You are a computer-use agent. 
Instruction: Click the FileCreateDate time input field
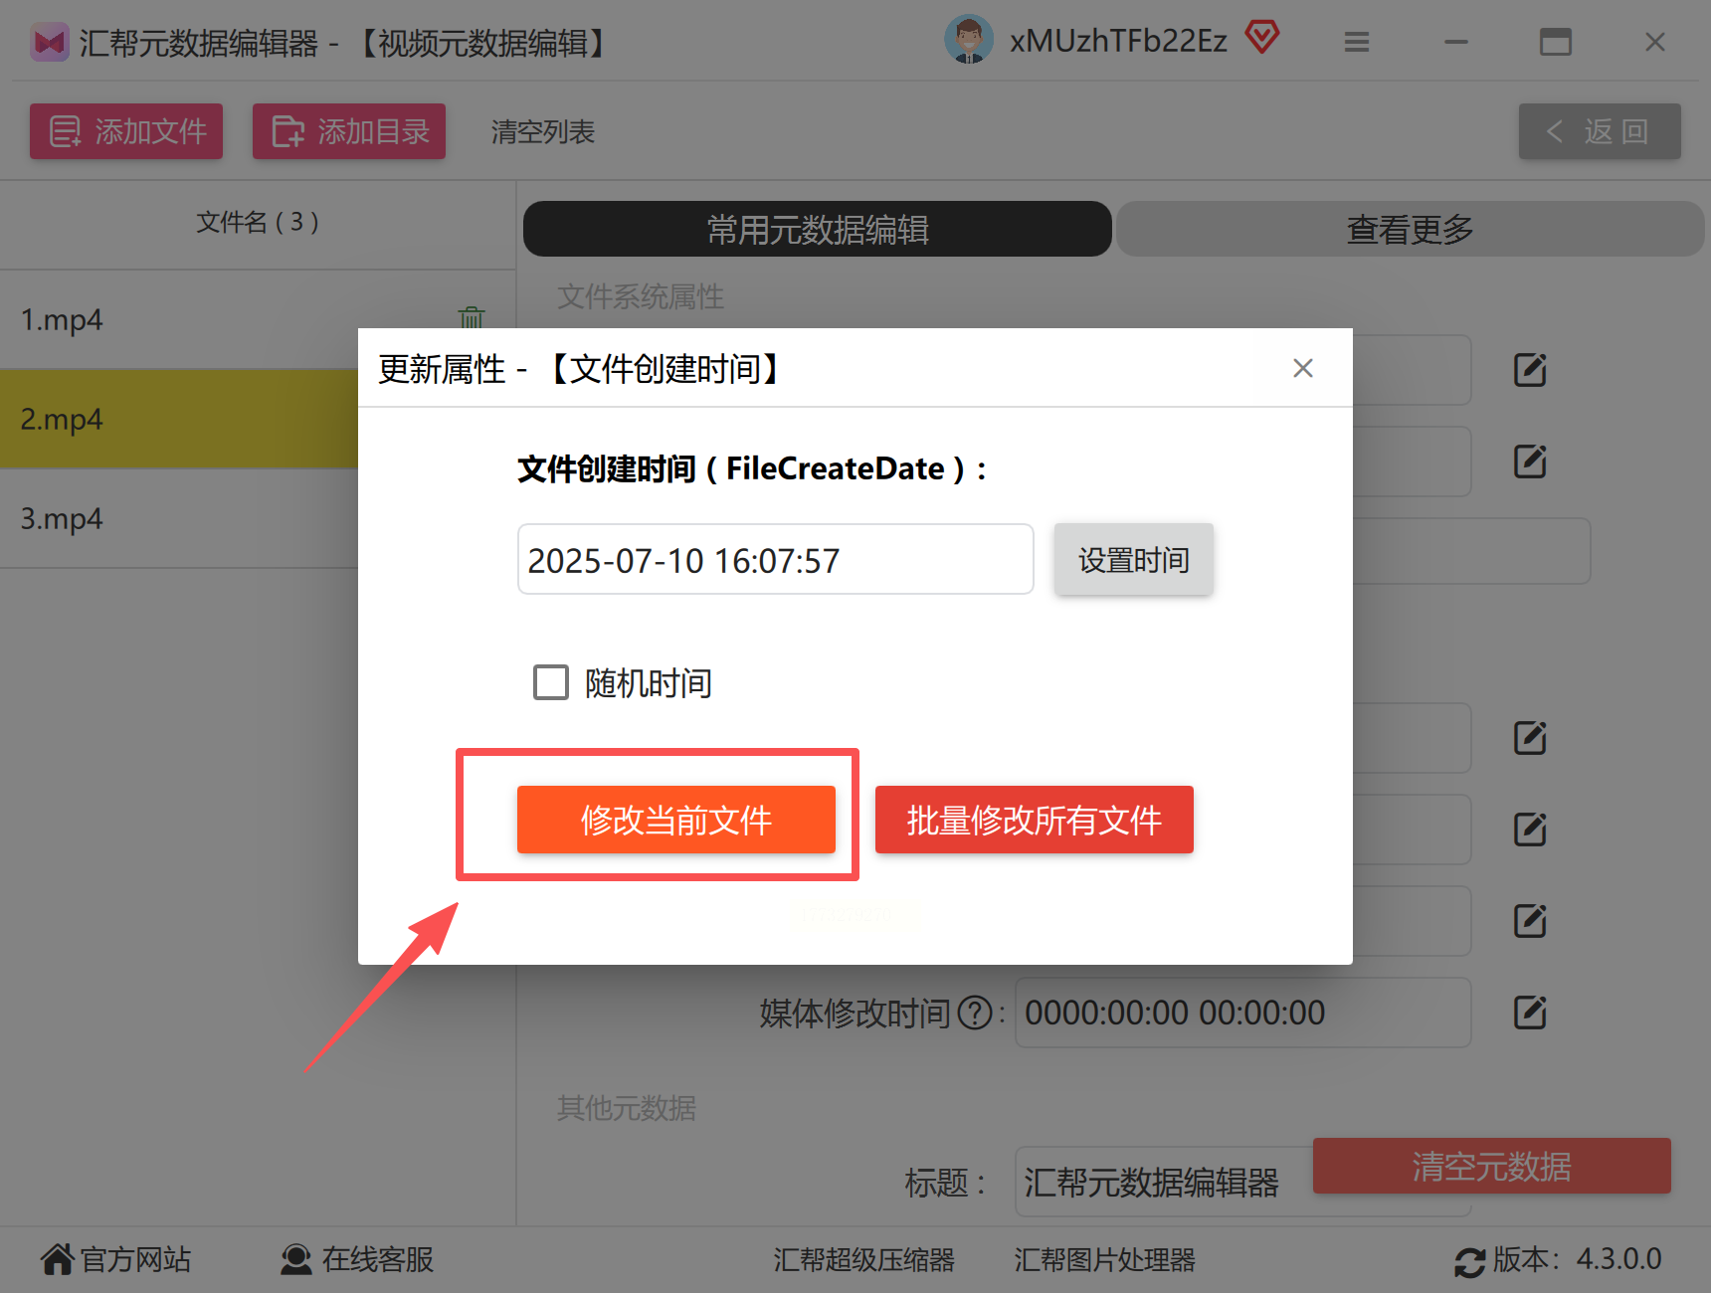(776, 559)
